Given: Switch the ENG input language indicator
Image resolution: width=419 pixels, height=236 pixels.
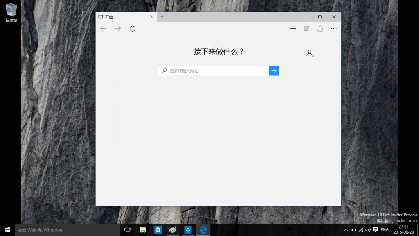Looking at the screenshot, I should pos(385,230).
